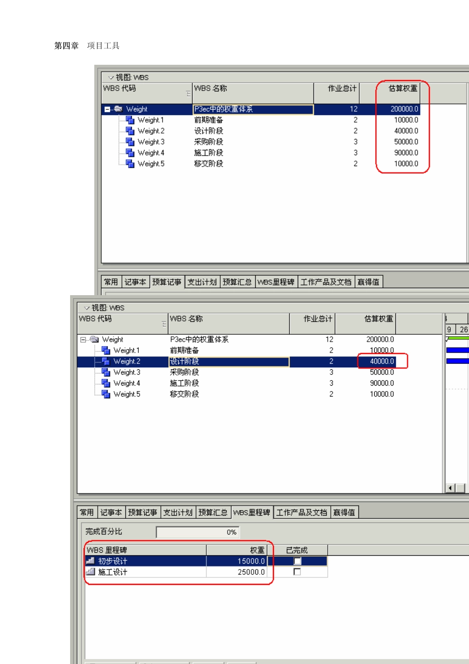Click the 初步设计 milestone icon
The width and height of the screenshot is (469, 664).
tap(90, 561)
